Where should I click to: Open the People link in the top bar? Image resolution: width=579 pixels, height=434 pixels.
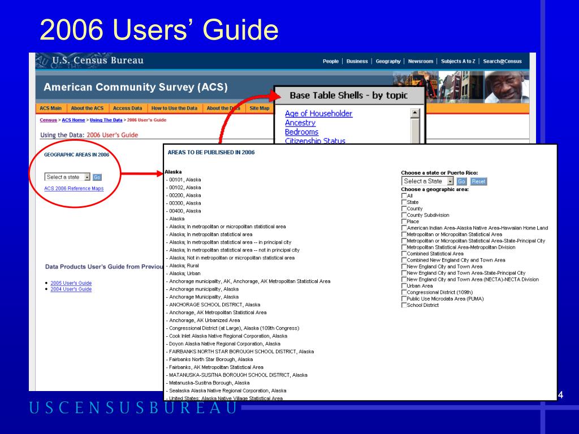tap(330, 61)
